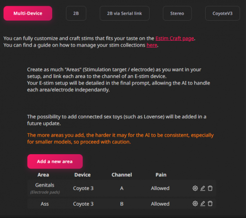The height and width of the screenshot is (218, 246).
Task: Click the Device column header
Action: pos(83,175)
